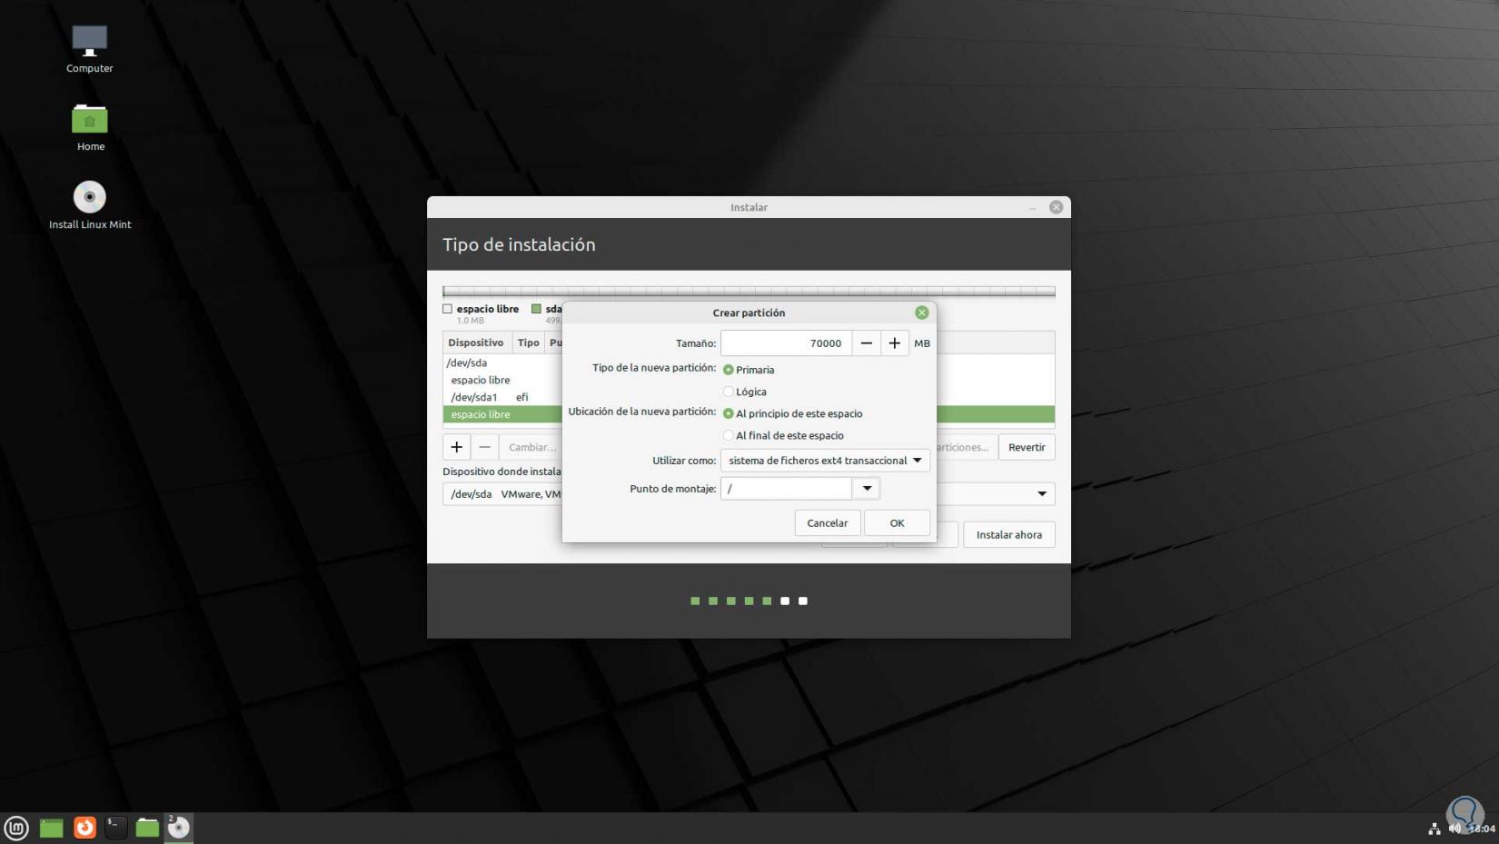Open the Utilizar como filesystem dropdown
The image size is (1499, 844).
tap(825, 461)
